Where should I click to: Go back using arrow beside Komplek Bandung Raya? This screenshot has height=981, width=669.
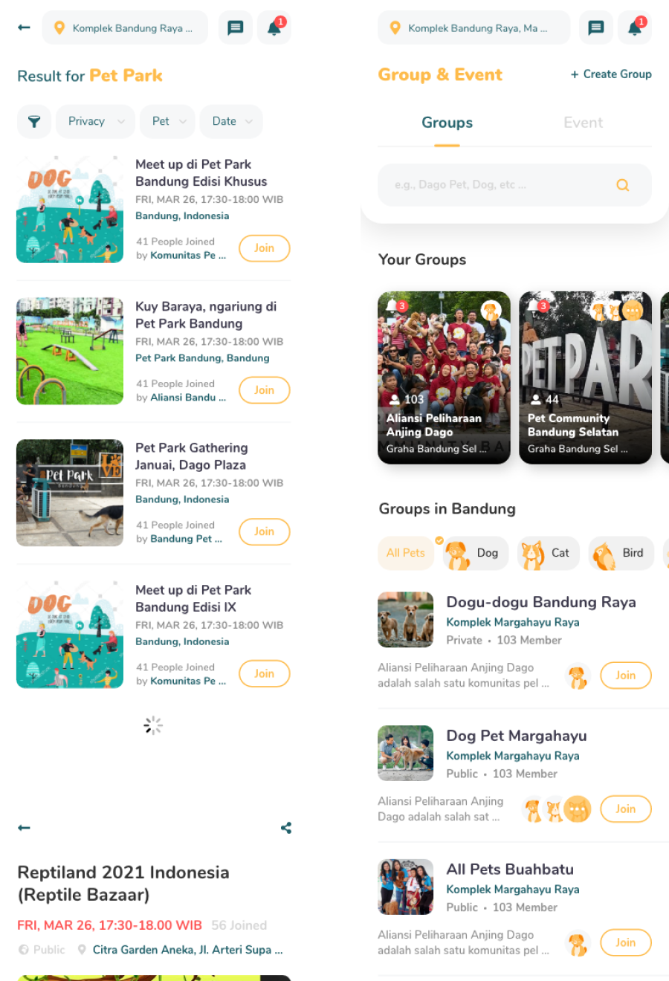24,27
